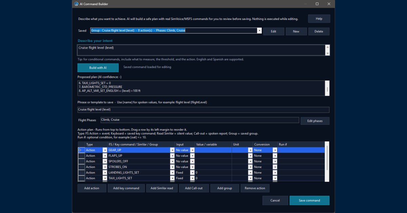Select the STROBES_ON row by left margin
This screenshot has height=213, width=407.
(81, 167)
